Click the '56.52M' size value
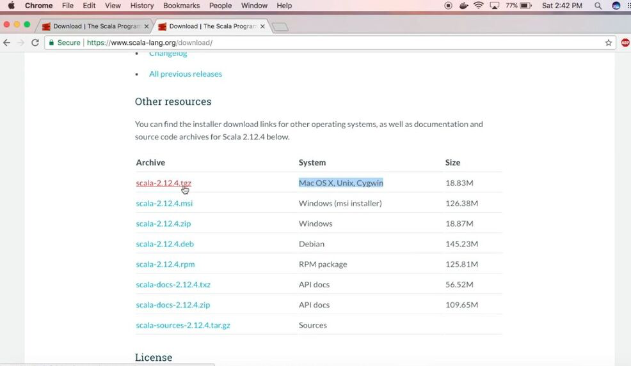Viewport: 631px width, 366px height. [x=459, y=284]
